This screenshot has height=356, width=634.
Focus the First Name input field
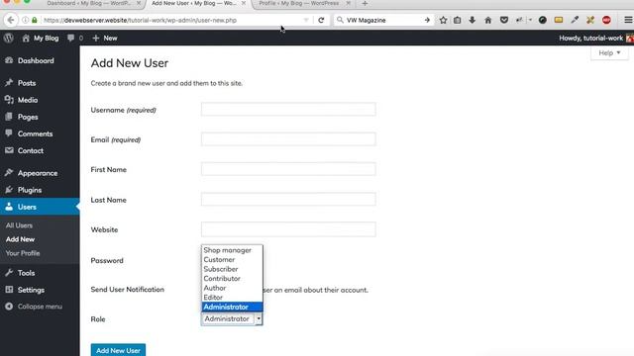(288, 169)
